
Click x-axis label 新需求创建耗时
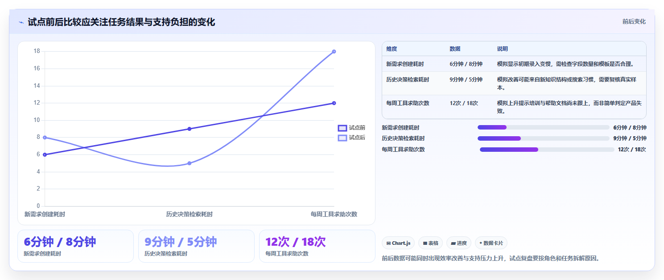click(45, 214)
